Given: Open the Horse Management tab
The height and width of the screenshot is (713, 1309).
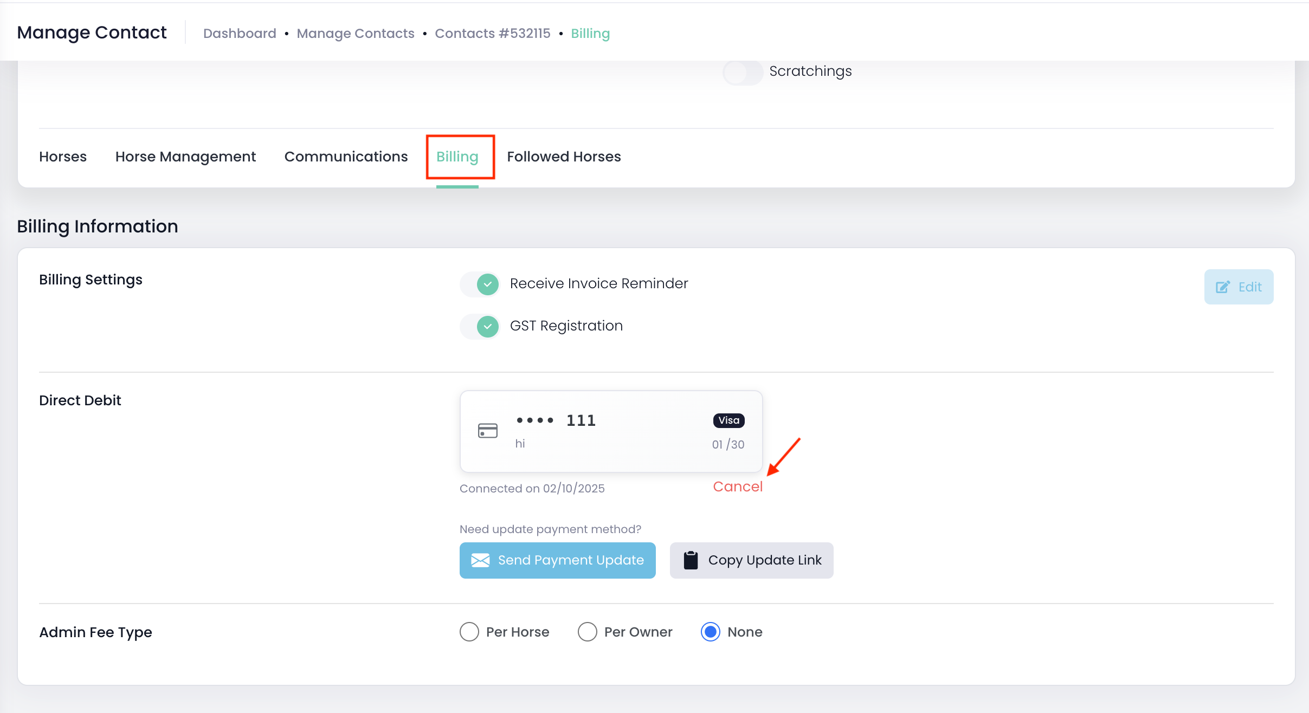Looking at the screenshot, I should coord(185,157).
